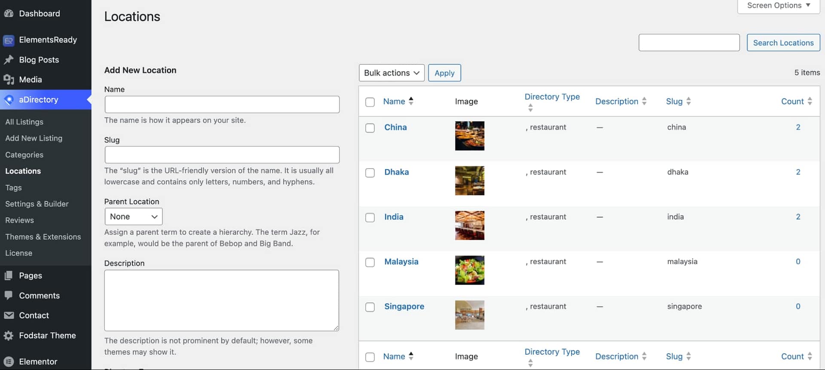This screenshot has width=825, height=370.
Task: Open the Categories submenu item
Action: (x=24, y=155)
